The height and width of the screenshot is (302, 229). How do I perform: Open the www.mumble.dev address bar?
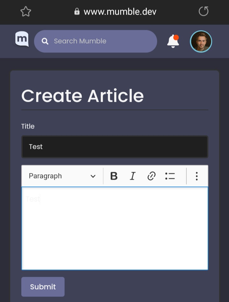pyautogui.click(x=120, y=11)
